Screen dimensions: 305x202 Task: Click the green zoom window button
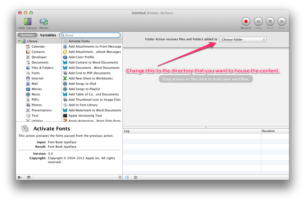(31, 13)
